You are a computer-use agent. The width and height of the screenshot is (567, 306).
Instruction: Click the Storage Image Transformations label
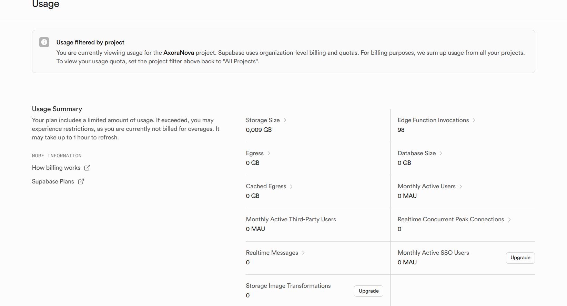point(288,286)
